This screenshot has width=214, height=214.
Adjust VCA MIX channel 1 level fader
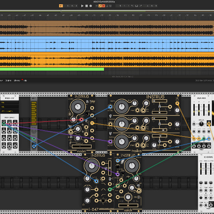pos(194,110)
